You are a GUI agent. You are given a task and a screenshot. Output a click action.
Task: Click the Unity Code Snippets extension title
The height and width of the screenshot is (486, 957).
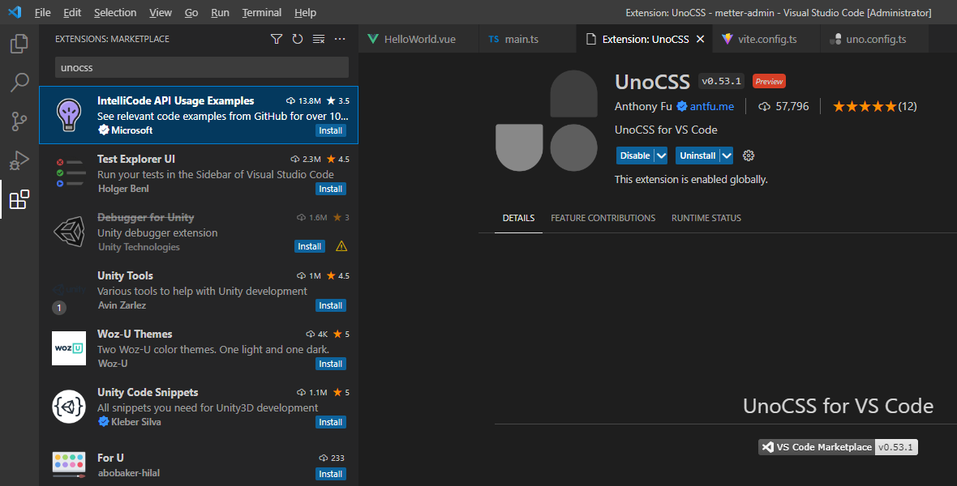pyautogui.click(x=148, y=392)
